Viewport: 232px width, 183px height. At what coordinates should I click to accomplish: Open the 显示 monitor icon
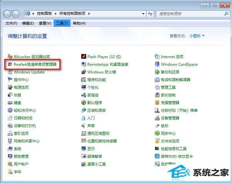84,148
